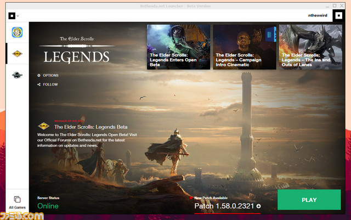Viewport: 351px width, 220px height.
Task: Click the green PLAY button
Action: point(309,200)
